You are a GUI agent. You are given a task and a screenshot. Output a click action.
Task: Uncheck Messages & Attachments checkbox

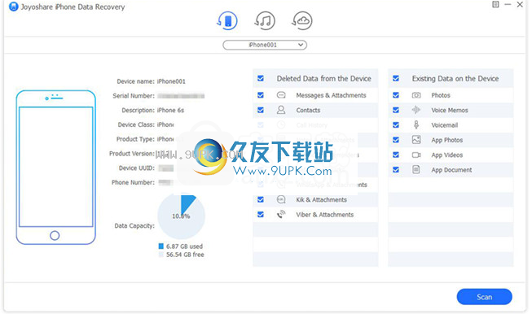261,95
